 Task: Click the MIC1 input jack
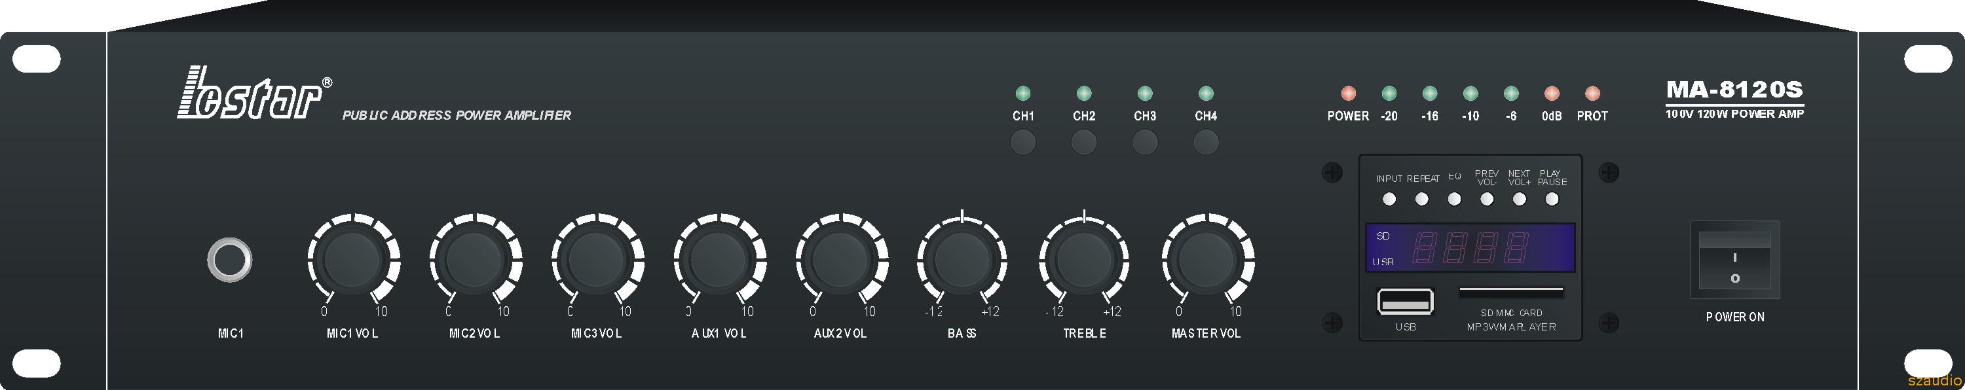tap(230, 260)
